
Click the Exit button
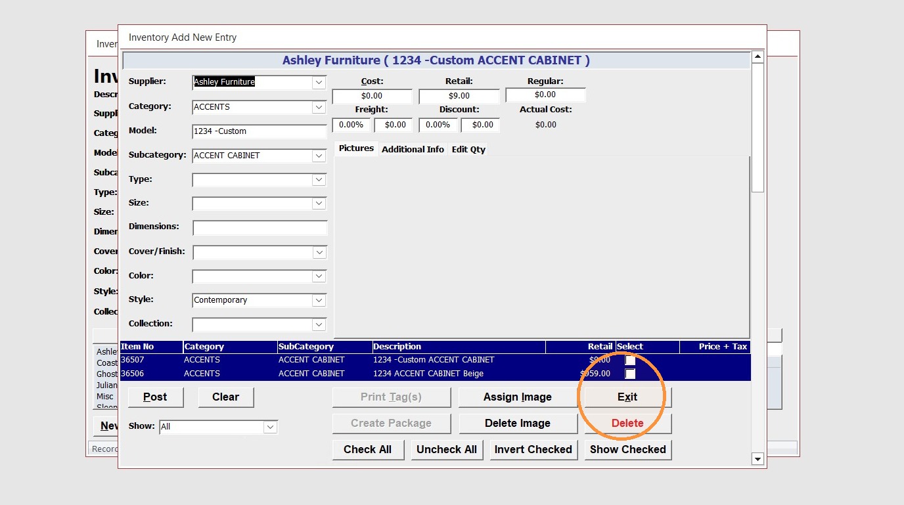pyautogui.click(x=627, y=397)
